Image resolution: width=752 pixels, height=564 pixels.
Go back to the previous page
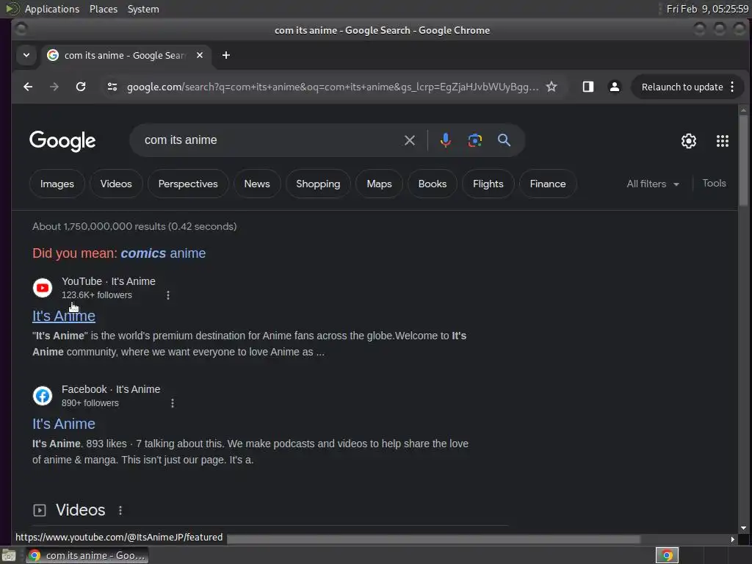(x=28, y=87)
